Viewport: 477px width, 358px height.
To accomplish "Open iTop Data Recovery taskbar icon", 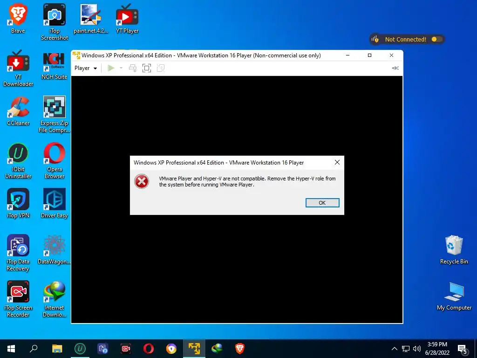I will (103, 349).
